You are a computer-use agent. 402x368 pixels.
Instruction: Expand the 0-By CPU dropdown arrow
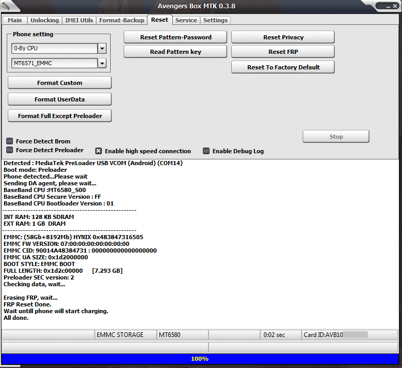pos(102,48)
